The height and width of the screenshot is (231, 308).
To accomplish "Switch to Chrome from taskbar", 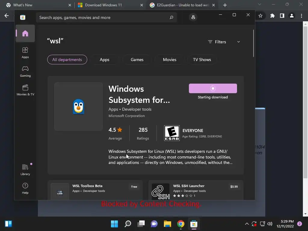I will [181, 224].
